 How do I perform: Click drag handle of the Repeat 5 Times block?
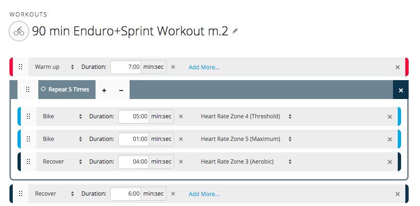point(28,90)
